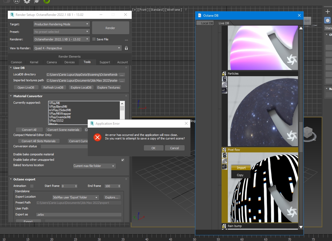Select second small preview icon under Particles
The image size is (332, 241).
pyautogui.click(x=225, y=85)
